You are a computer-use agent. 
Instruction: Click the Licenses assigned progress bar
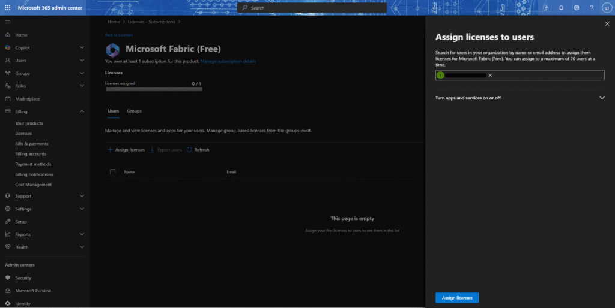coord(154,89)
